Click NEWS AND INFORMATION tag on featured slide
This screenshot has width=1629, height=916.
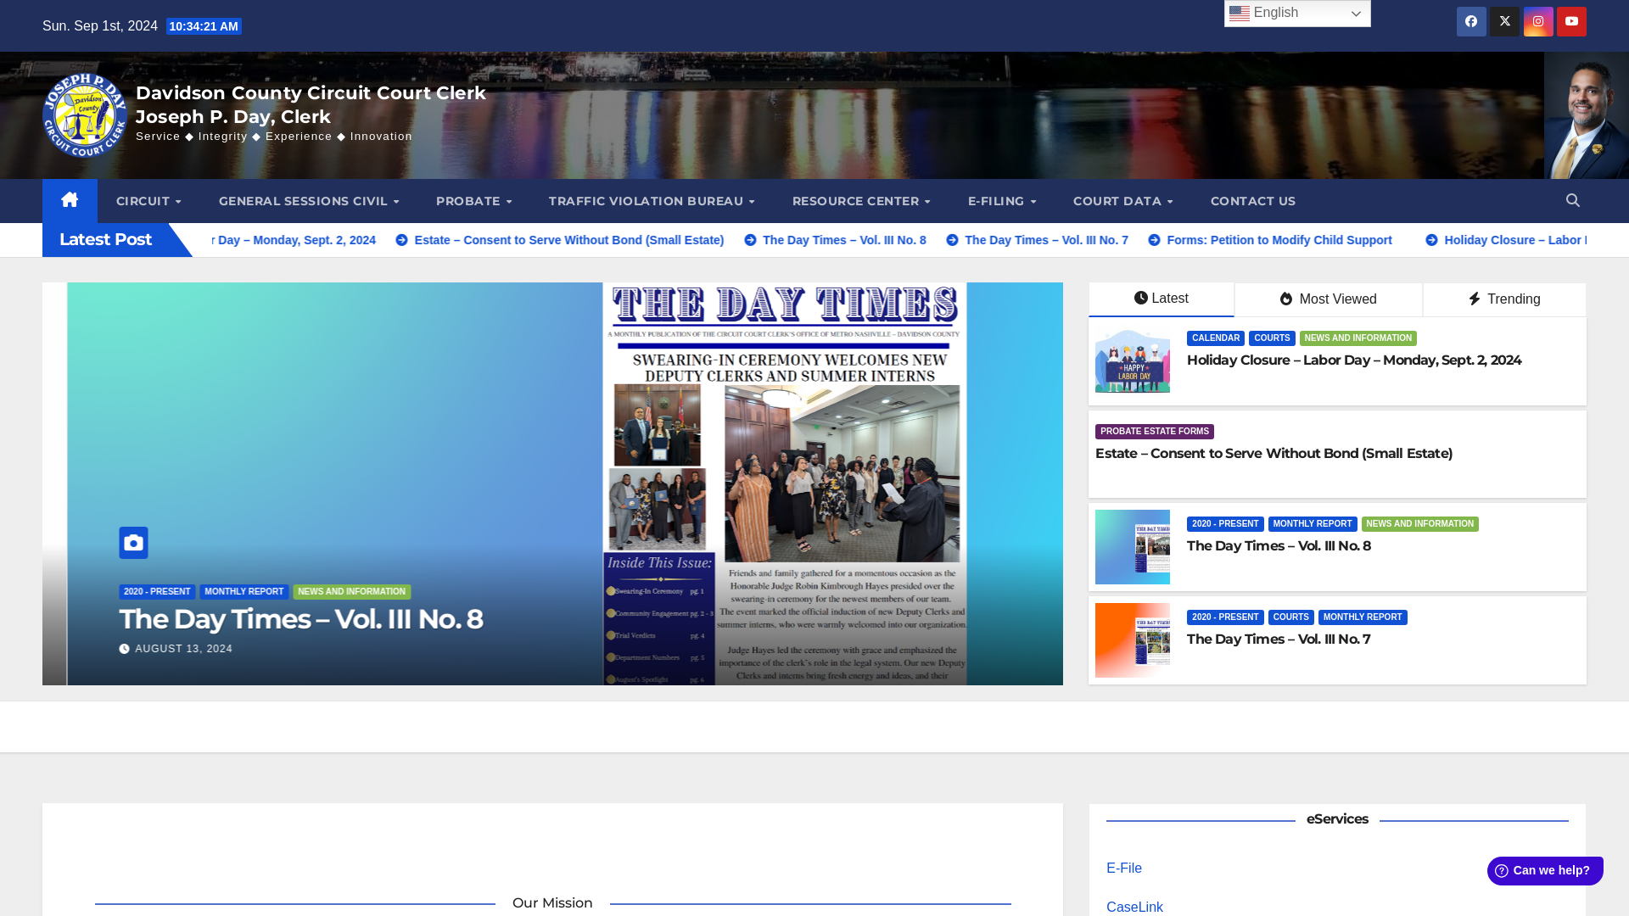[x=352, y=592]
